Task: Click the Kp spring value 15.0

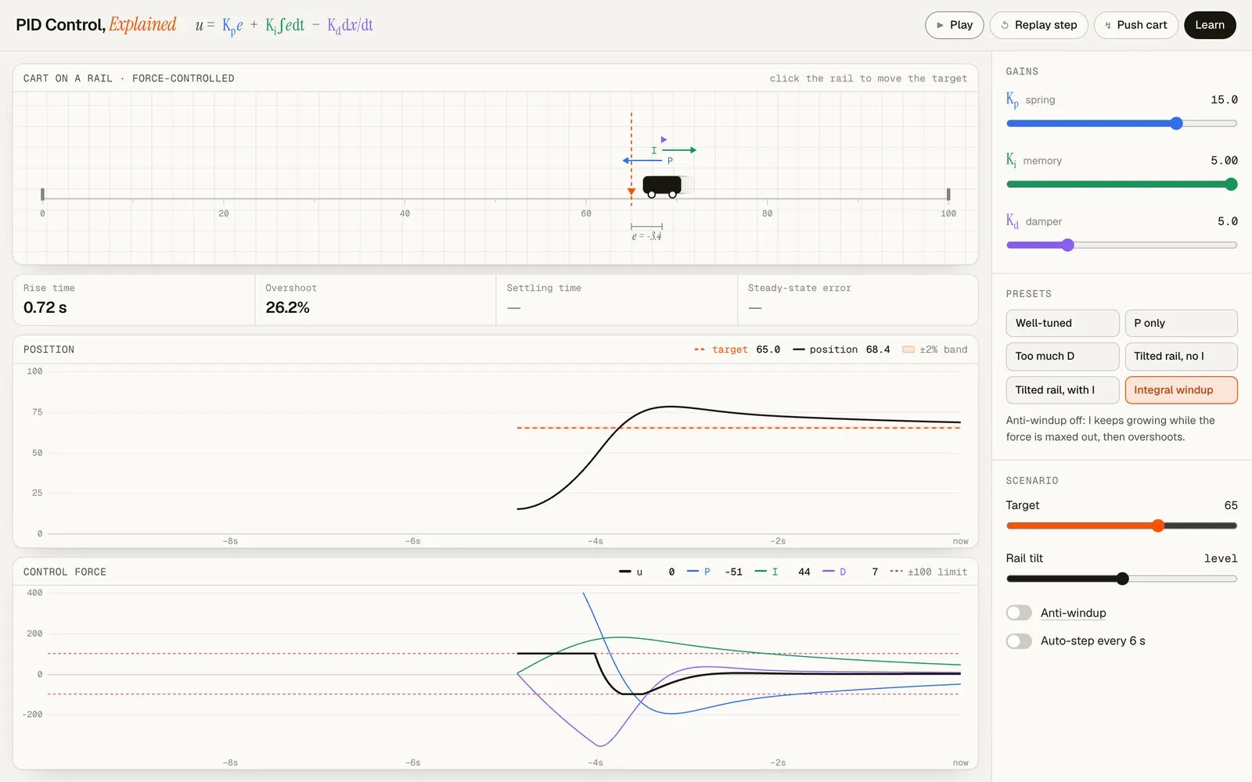Action: coord(1224,100)
